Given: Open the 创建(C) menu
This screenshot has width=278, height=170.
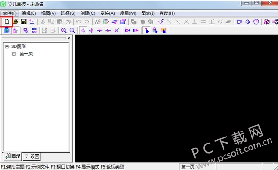Looking at the screenshot, I should pyautogui.click(x=88, y=13).
